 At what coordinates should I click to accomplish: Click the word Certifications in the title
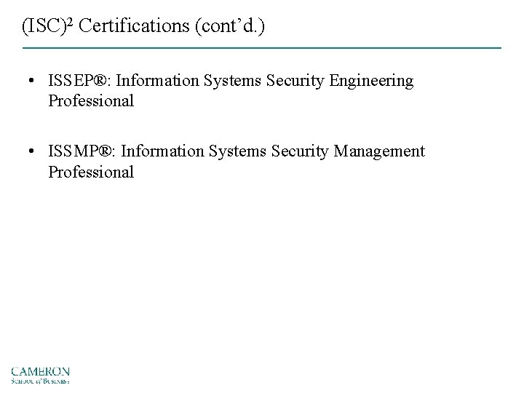(134, 25)
